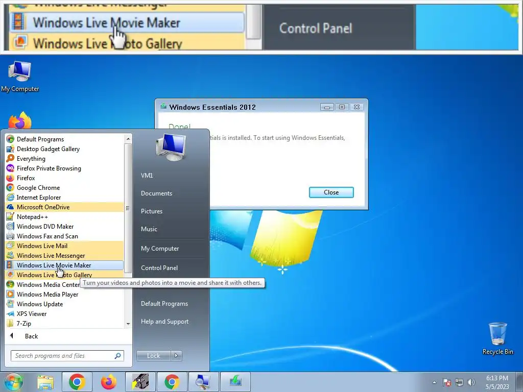
Task: Launch Firefox from the programs list
Action: (x=65, y=178)
